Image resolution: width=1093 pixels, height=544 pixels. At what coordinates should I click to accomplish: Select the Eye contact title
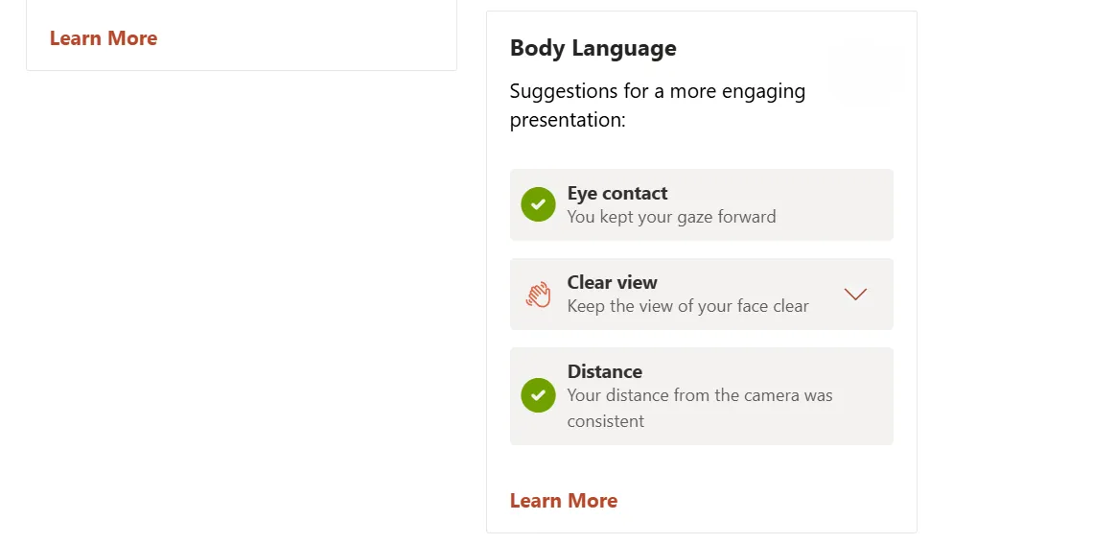click(617, 193)
